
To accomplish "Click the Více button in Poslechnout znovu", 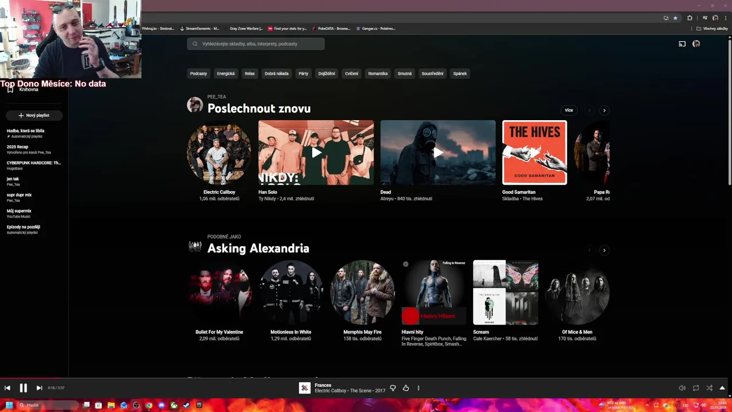I will (569, 110).
